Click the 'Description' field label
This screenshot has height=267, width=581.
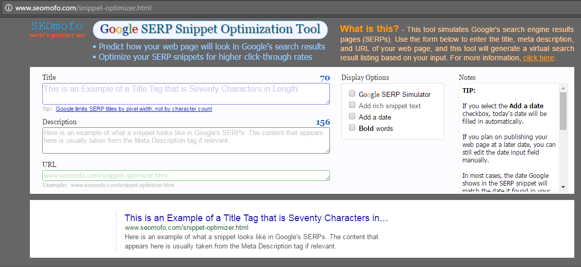59,122
